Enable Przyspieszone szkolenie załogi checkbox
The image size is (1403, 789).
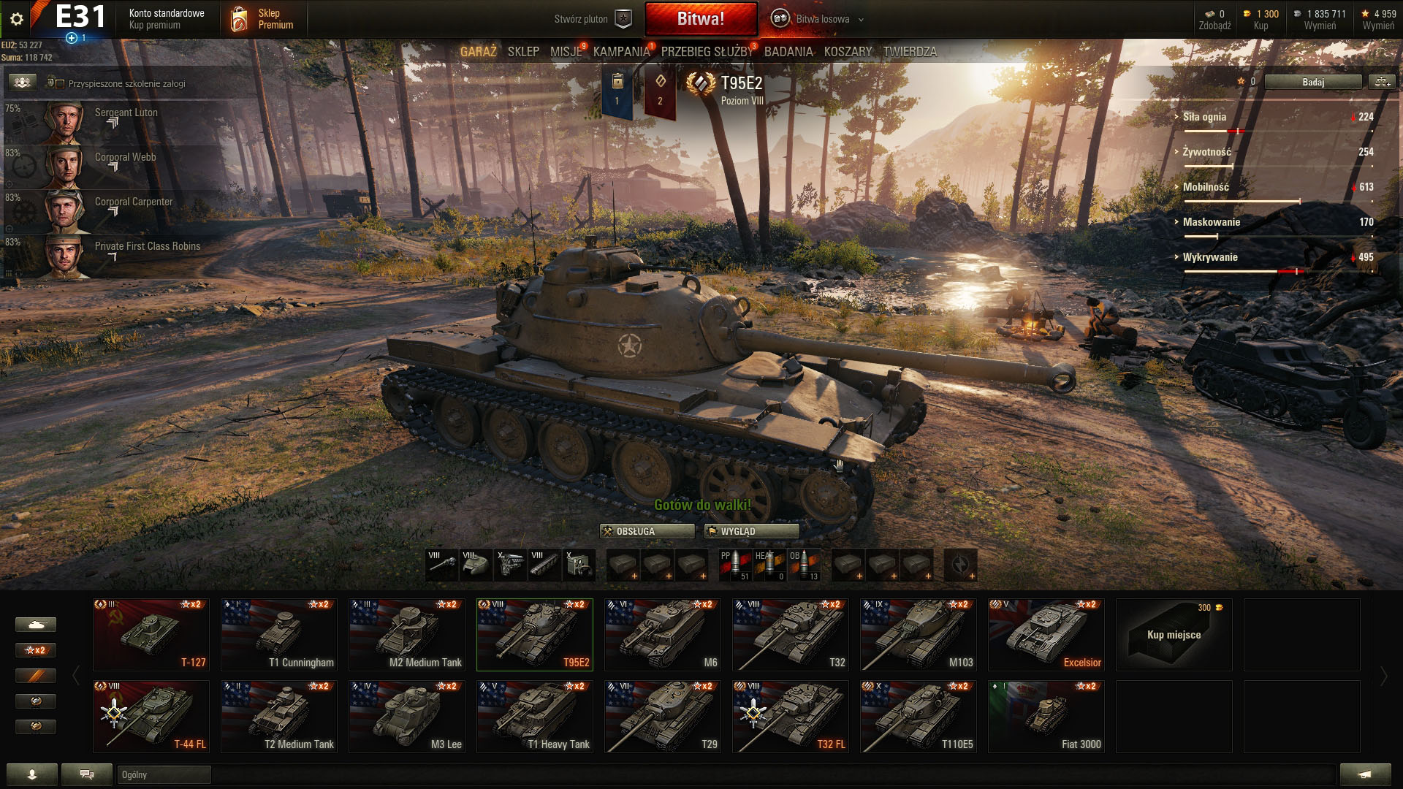point(60,83)
